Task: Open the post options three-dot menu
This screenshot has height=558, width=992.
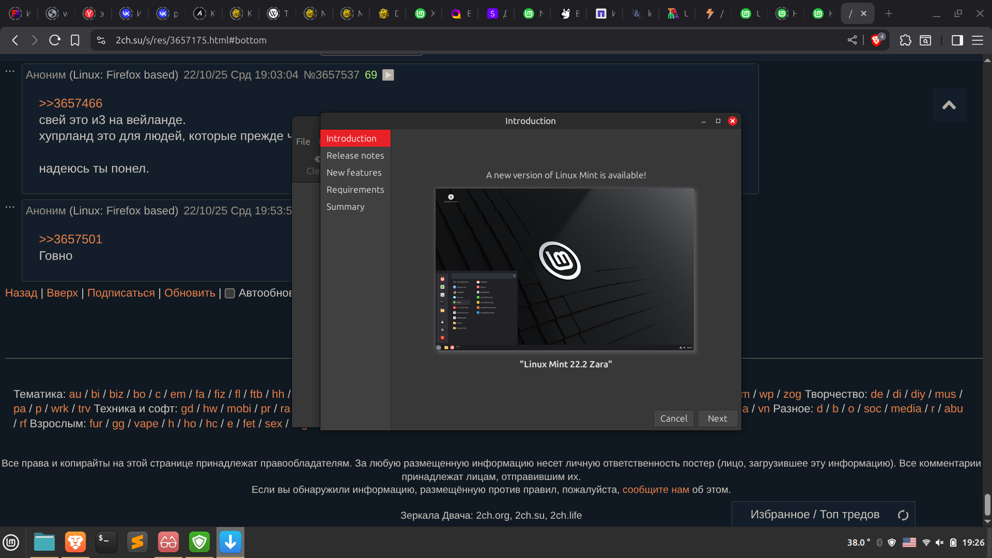Action: tap(10, 71)
